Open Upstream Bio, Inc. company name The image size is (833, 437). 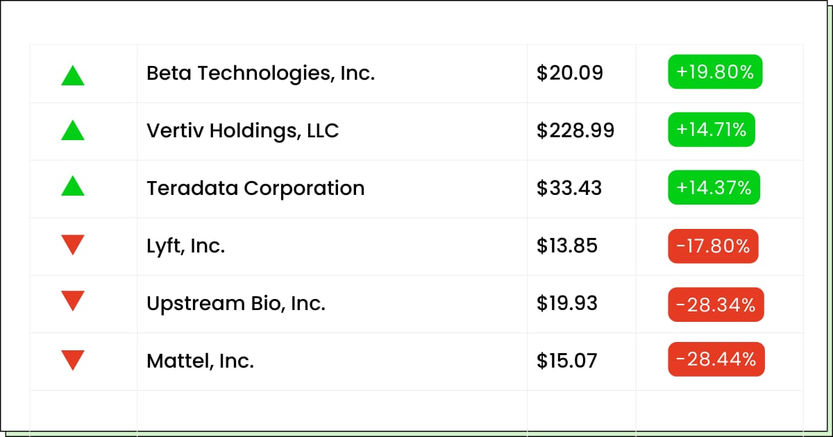236,303
